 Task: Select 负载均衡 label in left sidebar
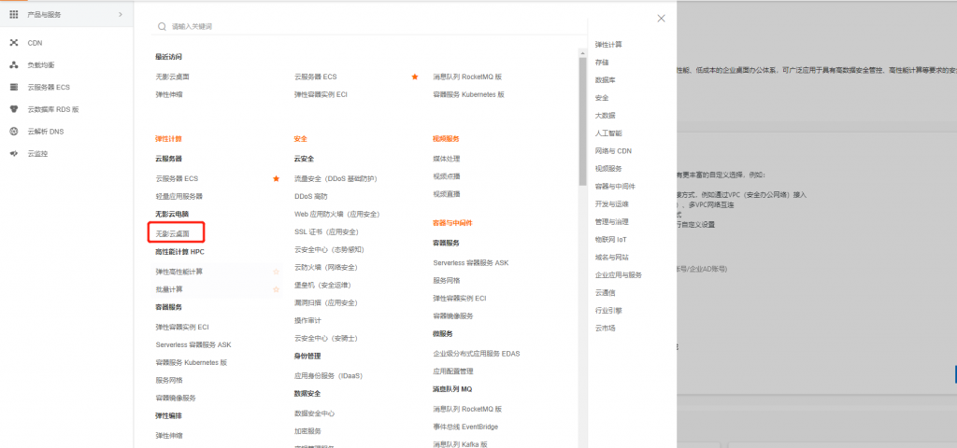(x=41, y=64)
